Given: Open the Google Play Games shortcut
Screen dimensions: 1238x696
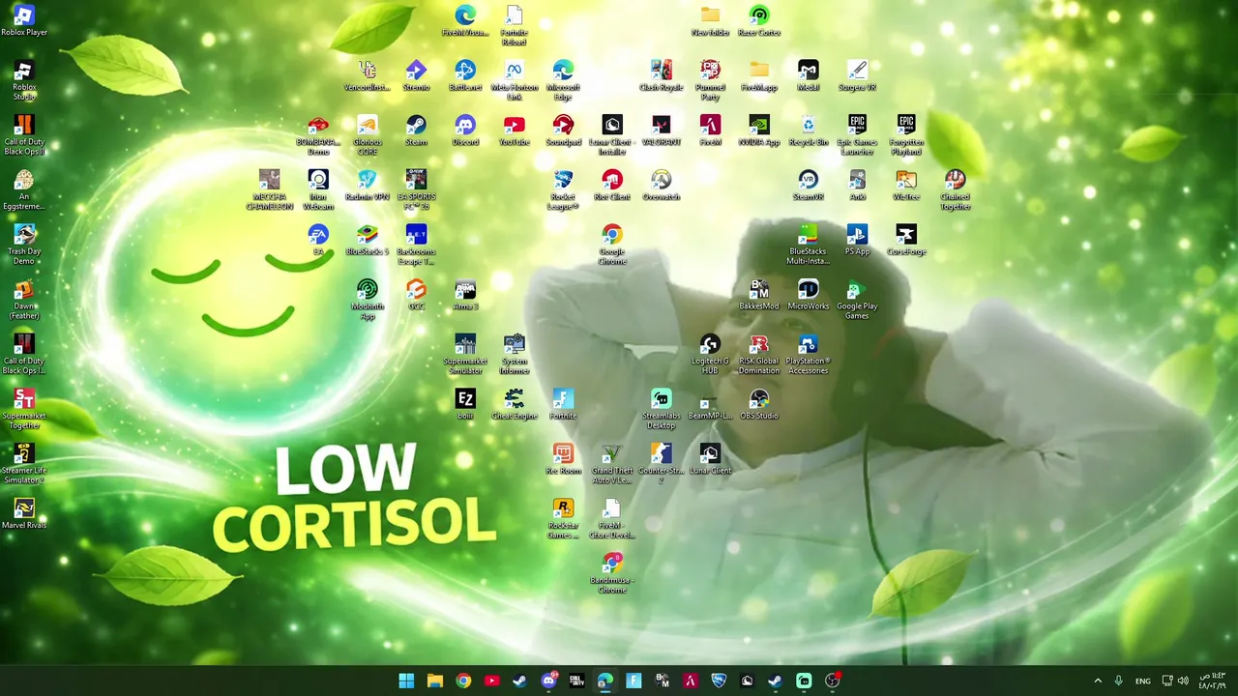Looking at the screenshot, I should [x=857, y=300].
